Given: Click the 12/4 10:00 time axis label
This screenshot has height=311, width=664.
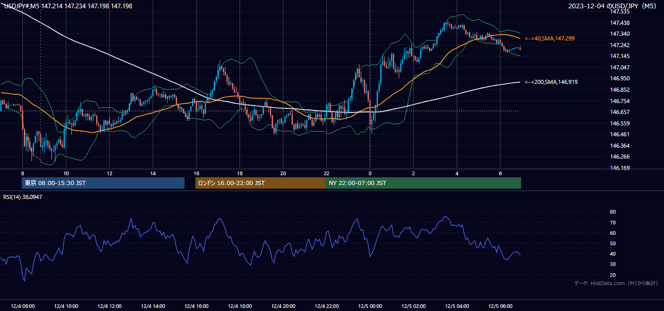Looking at the screenshot, I should pos(66,306).
